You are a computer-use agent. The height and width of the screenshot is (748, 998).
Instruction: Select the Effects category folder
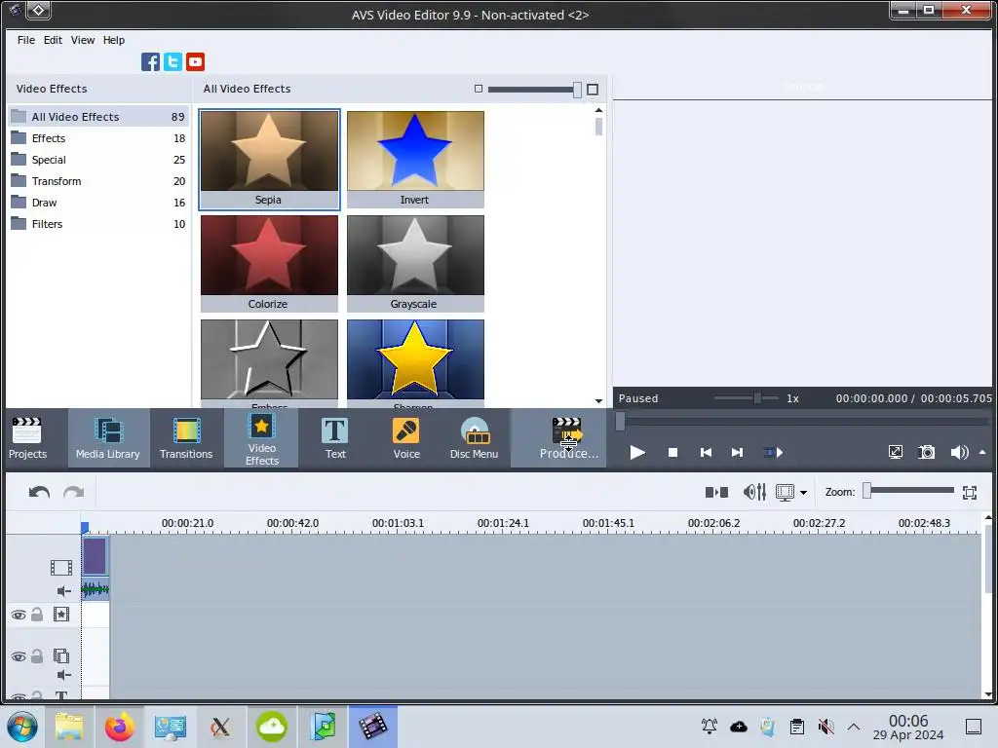pyautogui.click(x=98, y=138)
